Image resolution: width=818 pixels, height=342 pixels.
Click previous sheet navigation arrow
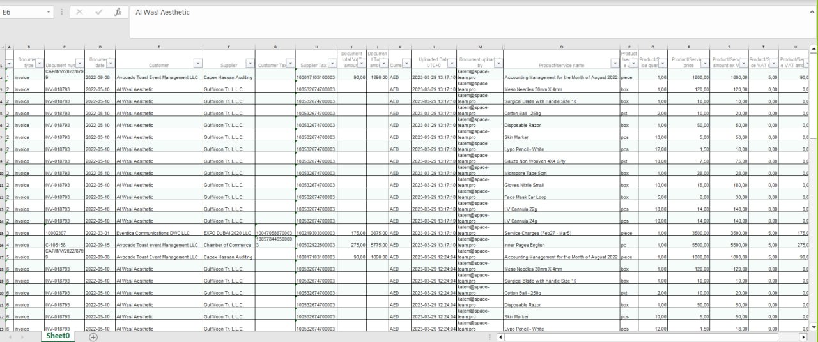[x=10, y=336]
